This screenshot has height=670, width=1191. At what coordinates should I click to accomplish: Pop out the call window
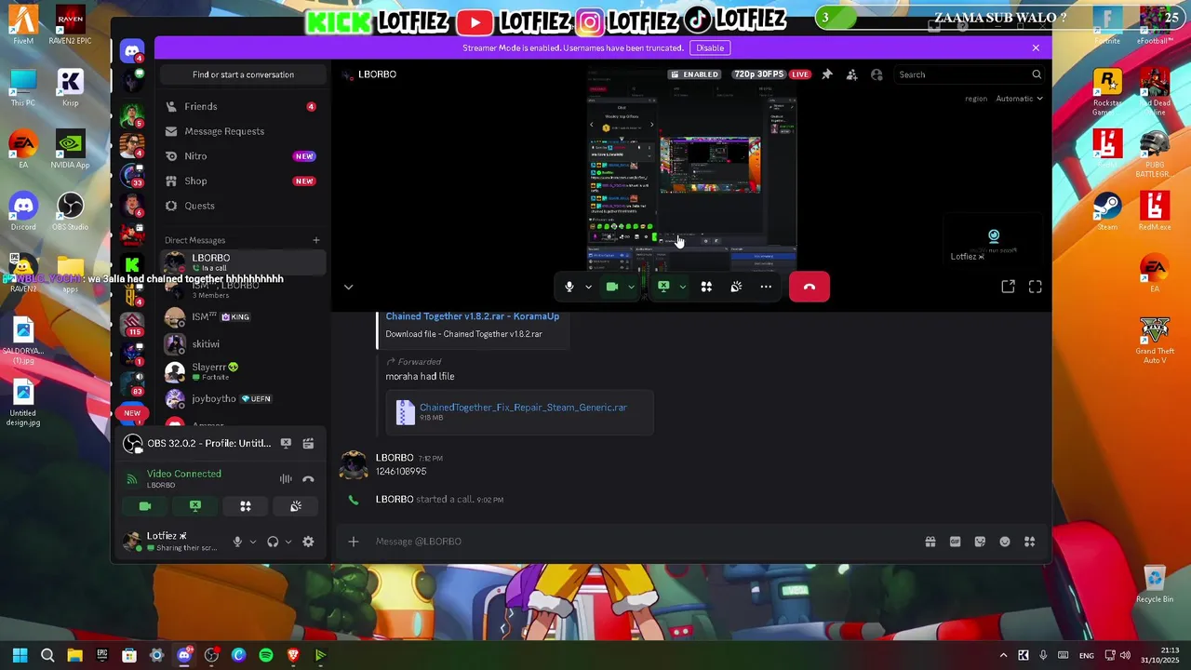pos(1008,287)
